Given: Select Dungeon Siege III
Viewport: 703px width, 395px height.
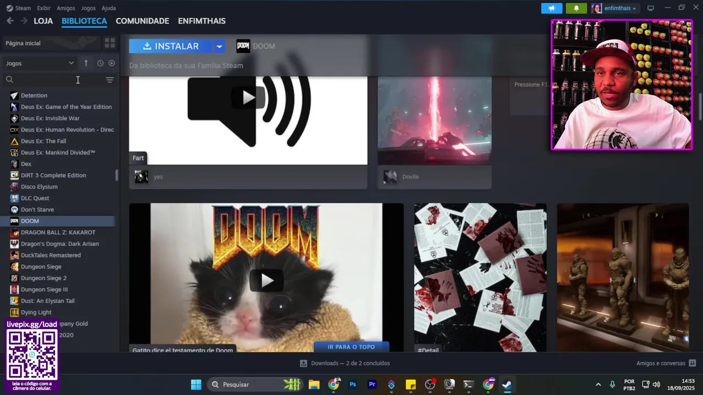Looking at the screenshot, I should coord(44,290).
